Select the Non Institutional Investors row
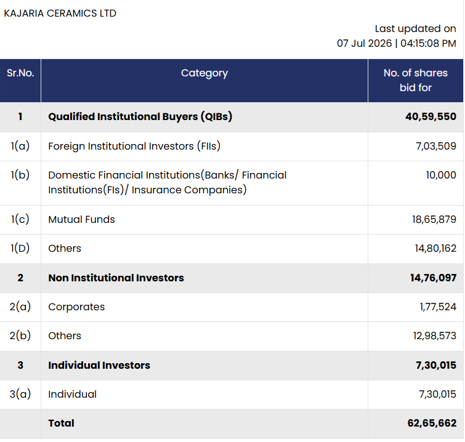 tap(232, 278)
